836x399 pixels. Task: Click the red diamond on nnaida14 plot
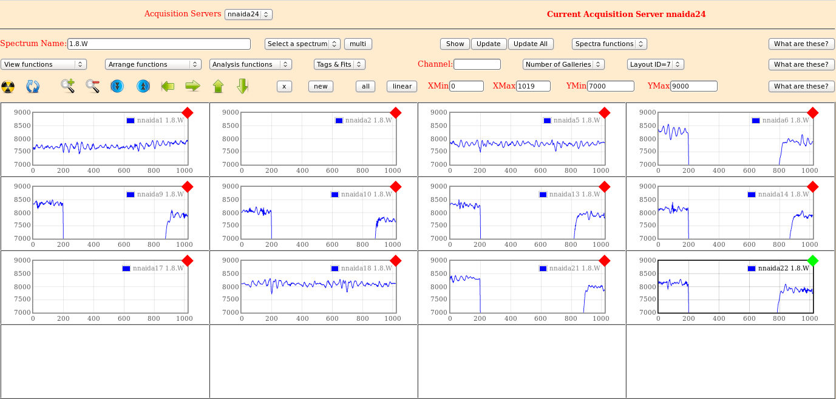[x=813, y=187]
